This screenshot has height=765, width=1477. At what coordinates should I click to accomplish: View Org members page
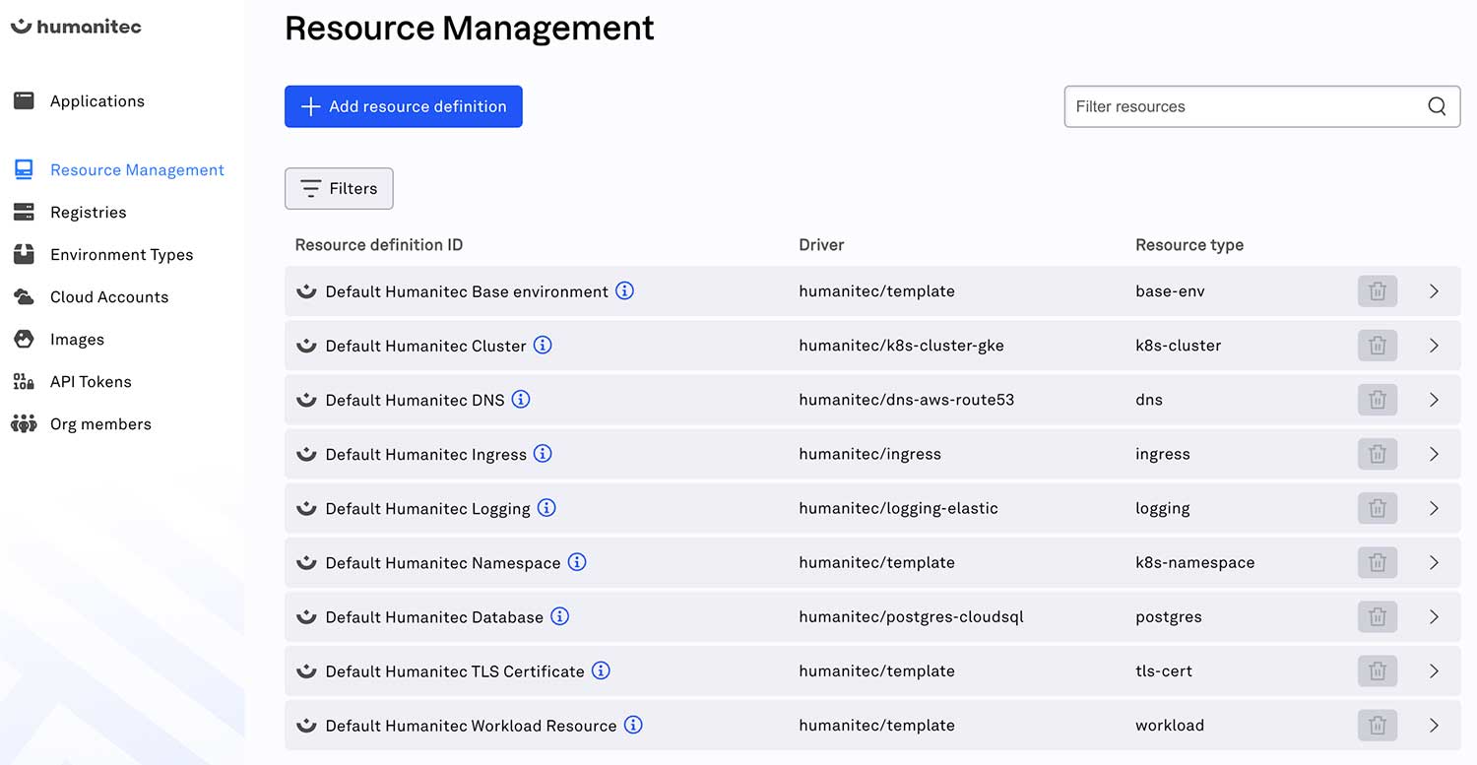(100, 423)
